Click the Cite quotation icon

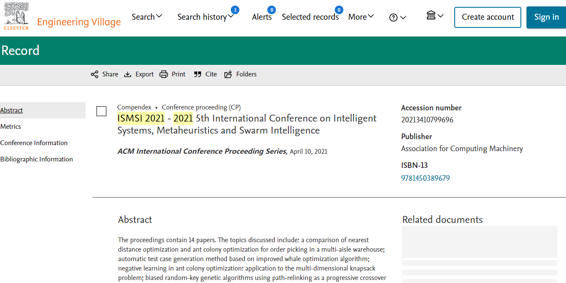[198, 74]
